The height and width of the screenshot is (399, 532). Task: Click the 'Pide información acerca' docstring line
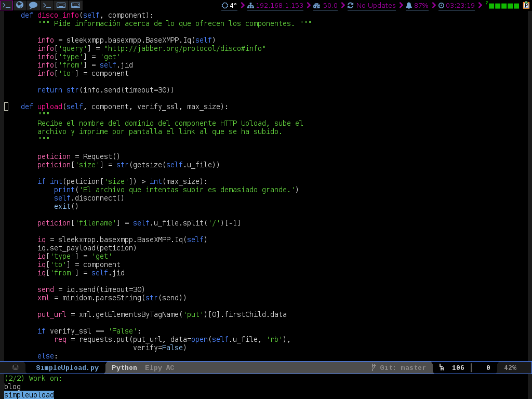tap(175, 23)
